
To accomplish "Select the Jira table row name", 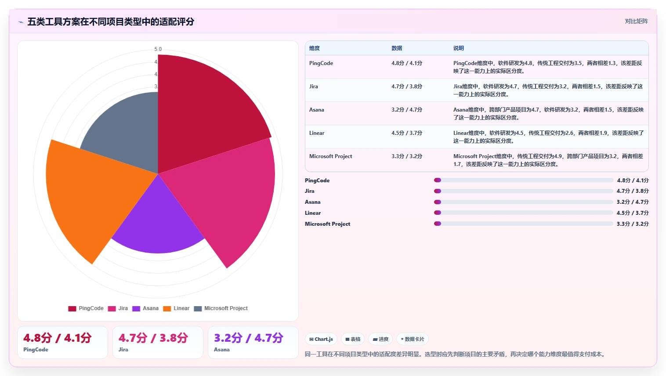I will [x=314, y=87].
